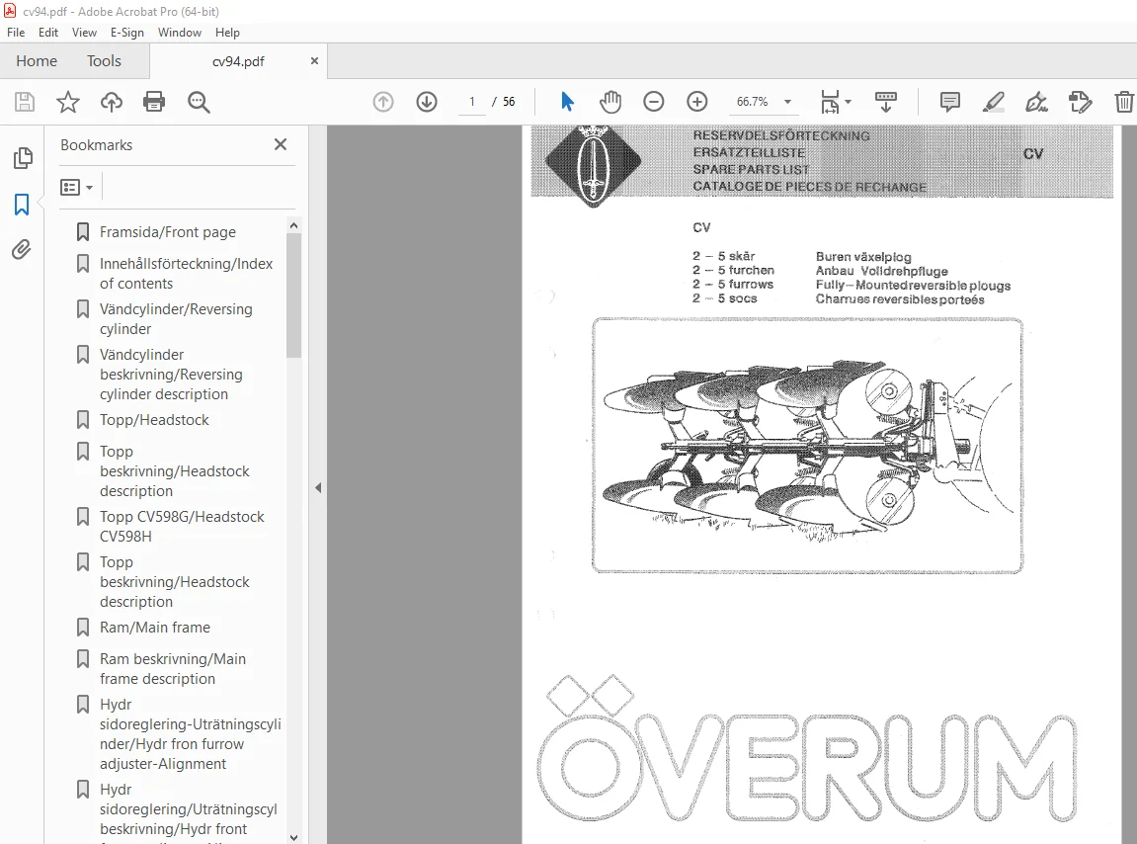The width and height of the screenshot is (1137, 844).
Task: Open bookmark Ram/Main frame
Action: [x=154, y=628]
